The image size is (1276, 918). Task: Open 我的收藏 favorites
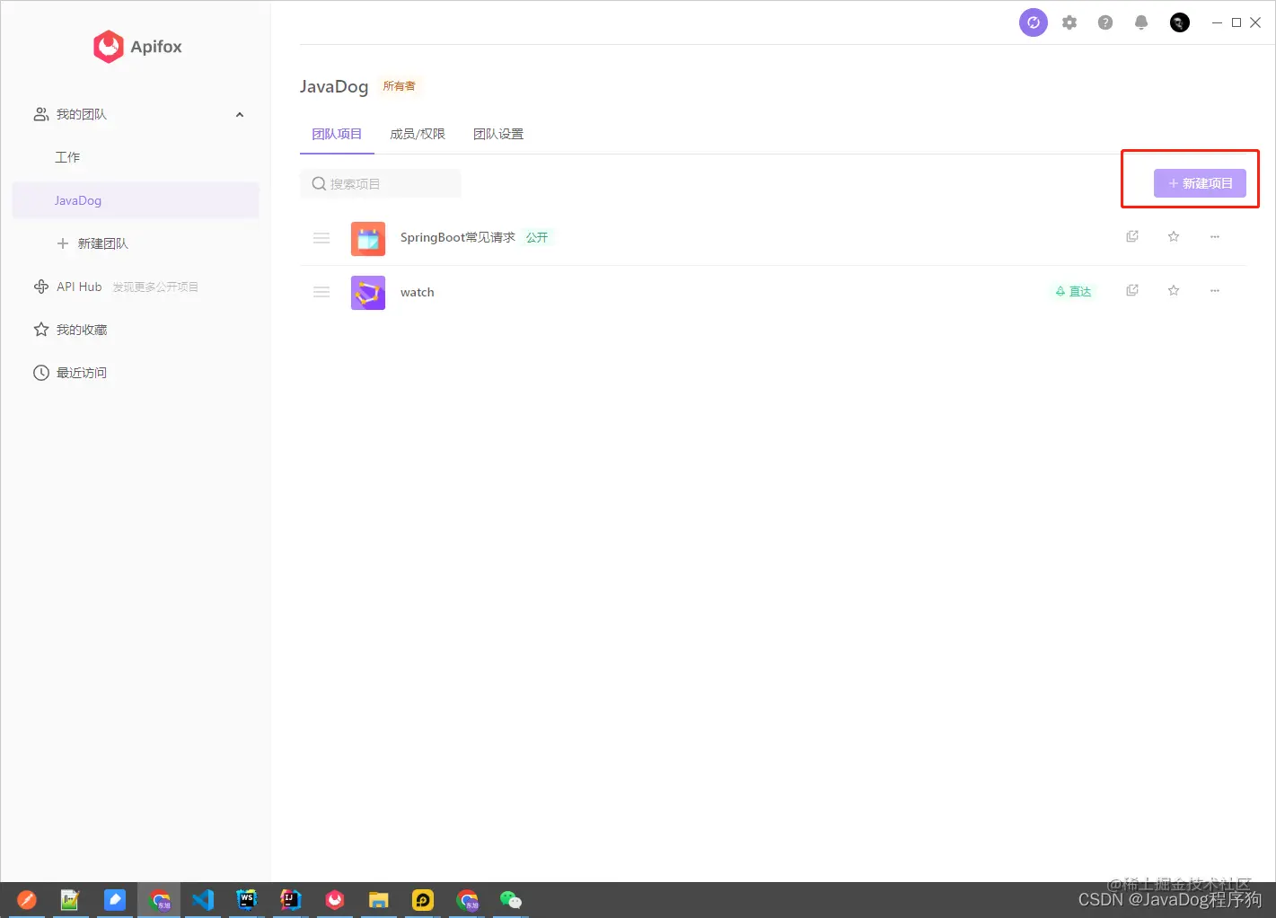coord(82,330)
